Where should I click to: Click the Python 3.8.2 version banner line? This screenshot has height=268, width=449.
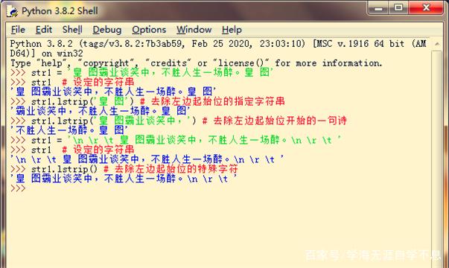218,44
